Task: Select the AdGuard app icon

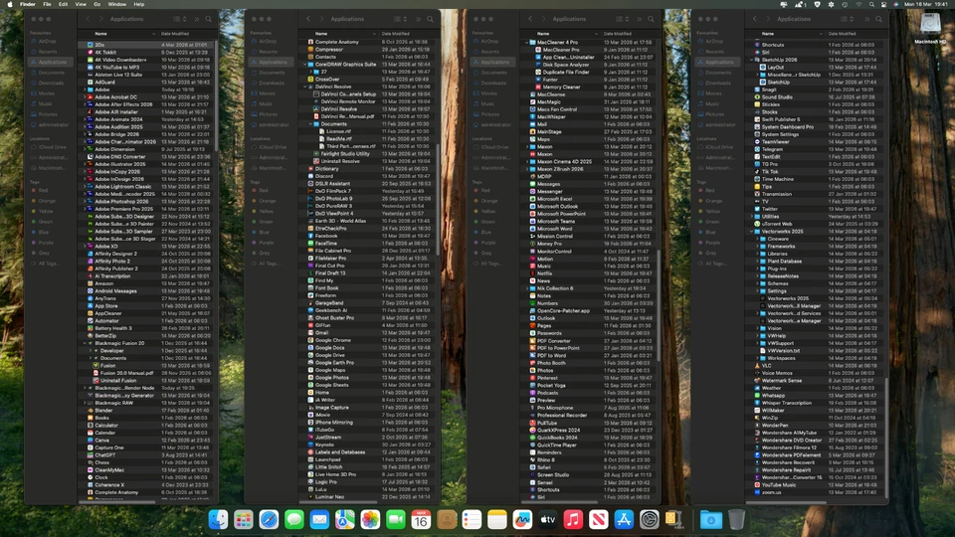Action: pyautogui.click(x=91, y=83)
